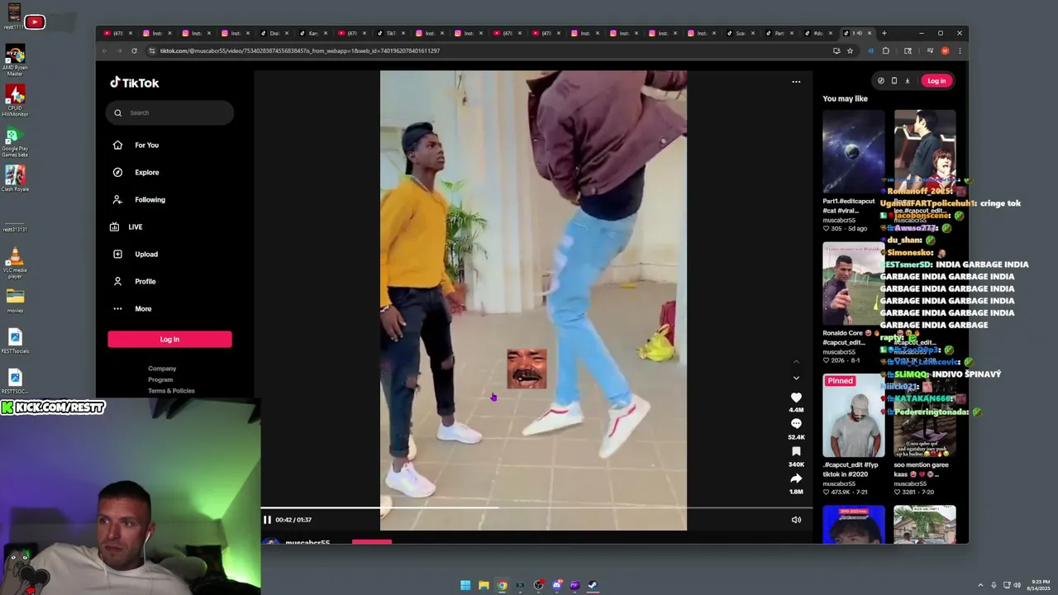Click the download desktop app icon
Image resolution: width=1058 pixels, height=595 pixels.
(x=907, y=81)
